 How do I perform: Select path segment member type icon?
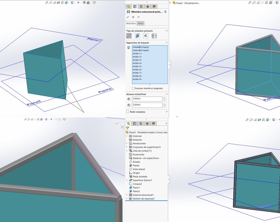(129, 36)
